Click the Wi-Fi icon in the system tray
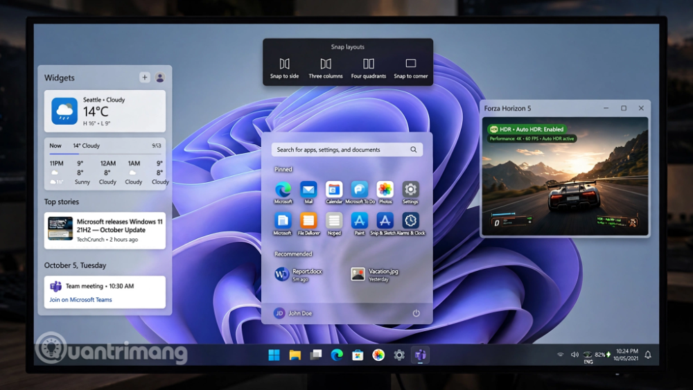The image size is (693, 390). point(561,354)
